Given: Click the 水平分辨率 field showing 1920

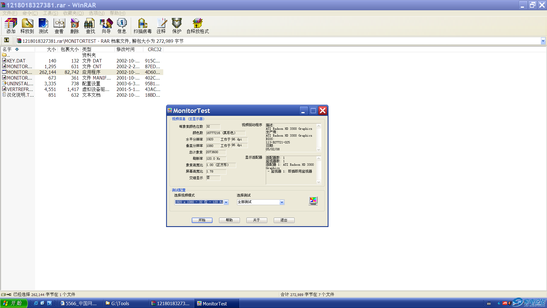Looking at the screenshot, I should click(213, 139).
